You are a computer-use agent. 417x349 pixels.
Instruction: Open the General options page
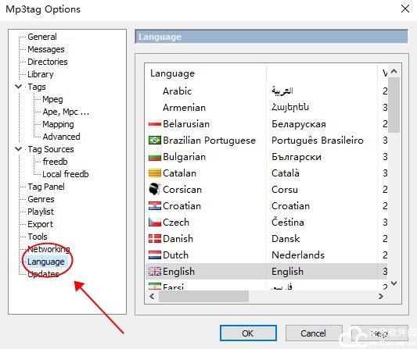(x=42, y=37)
